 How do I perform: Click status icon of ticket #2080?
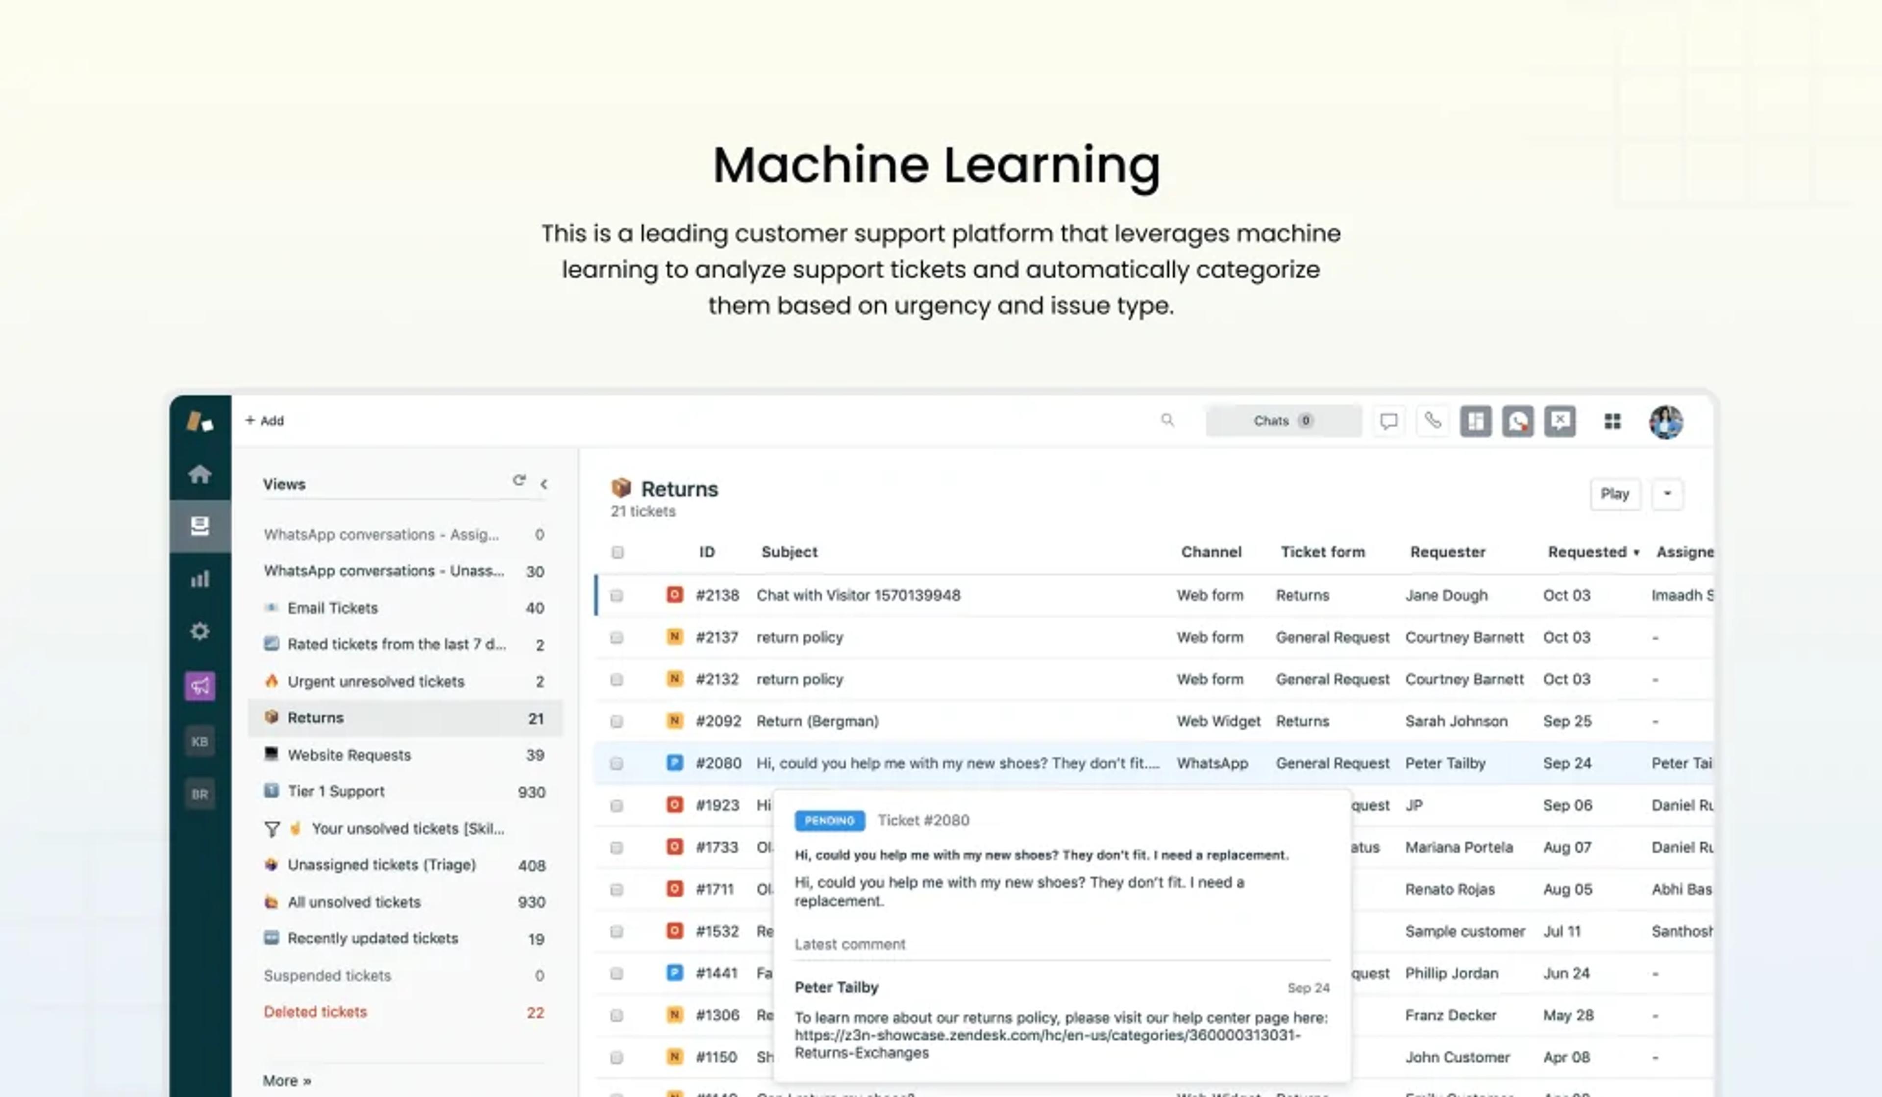coord(674,762)
